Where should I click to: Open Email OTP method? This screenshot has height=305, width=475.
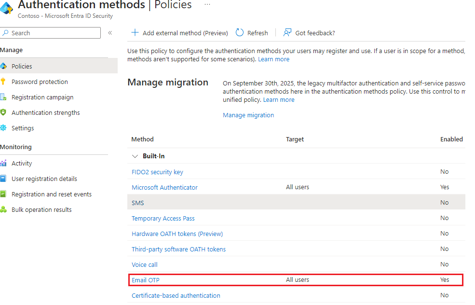[146, 280]
